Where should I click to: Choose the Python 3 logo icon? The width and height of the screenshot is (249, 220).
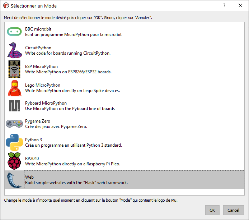[14, 142]
